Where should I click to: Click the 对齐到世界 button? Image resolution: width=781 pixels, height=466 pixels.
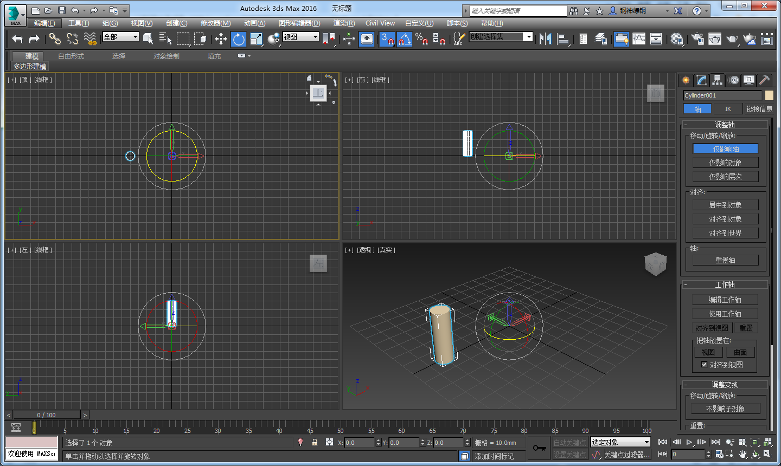pyautogui.click(x=726, y=233)
